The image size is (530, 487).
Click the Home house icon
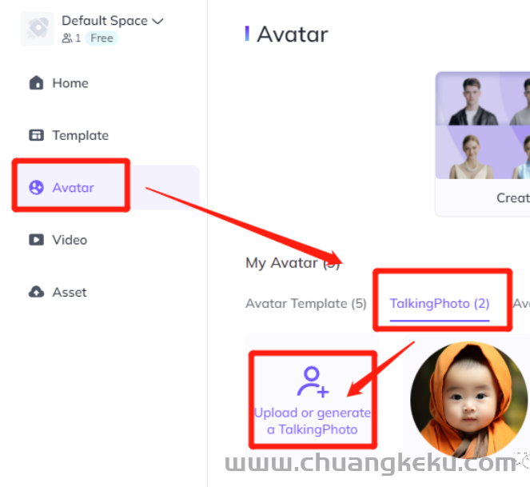pyautogui.click(x=36, y=83)
